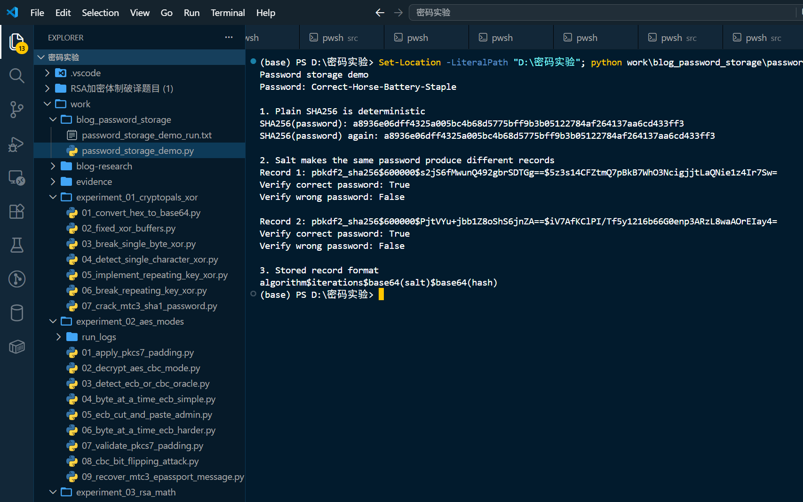Open the Source Control view icon
This screenshot has height=502, width=803.
click(17, 109)
